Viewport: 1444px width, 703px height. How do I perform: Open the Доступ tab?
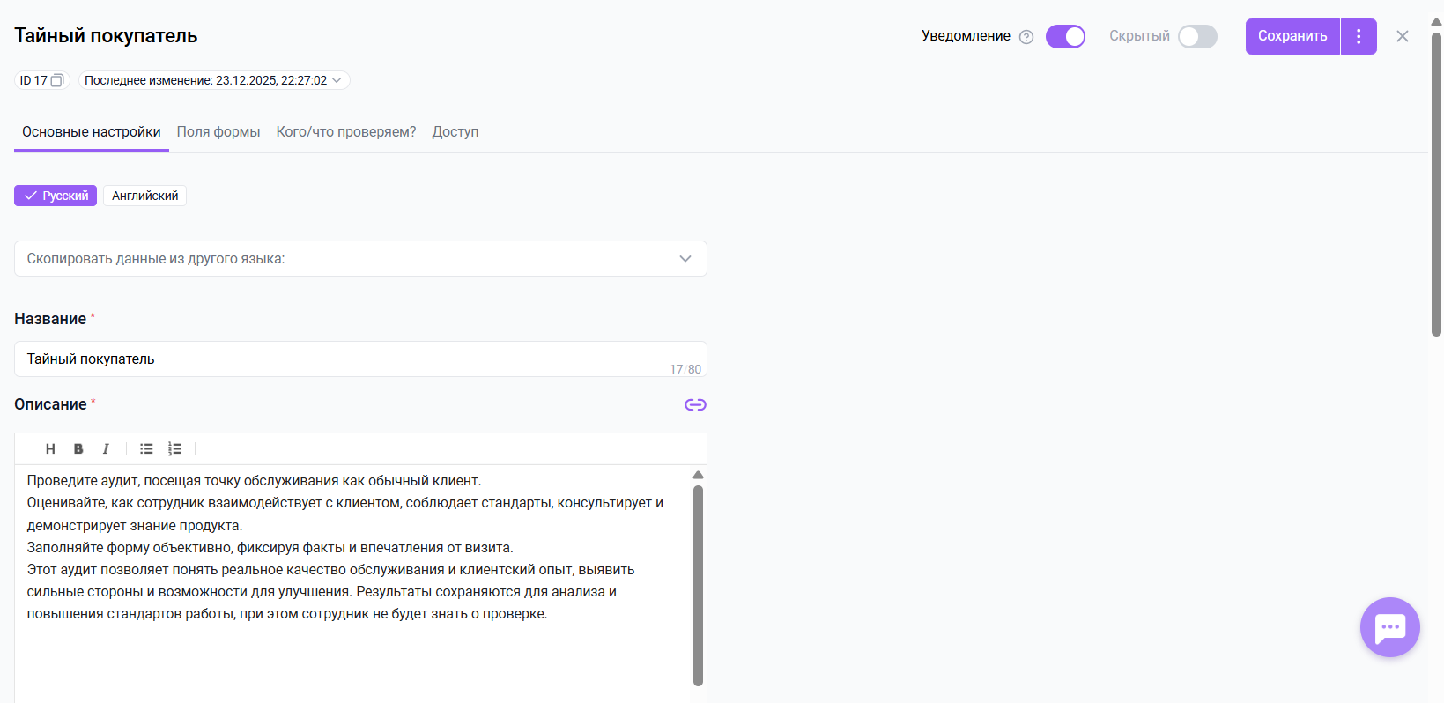[x=455, y=132]
